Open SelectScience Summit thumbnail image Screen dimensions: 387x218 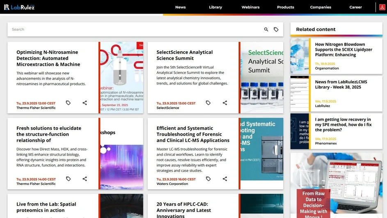click(261, 78)
